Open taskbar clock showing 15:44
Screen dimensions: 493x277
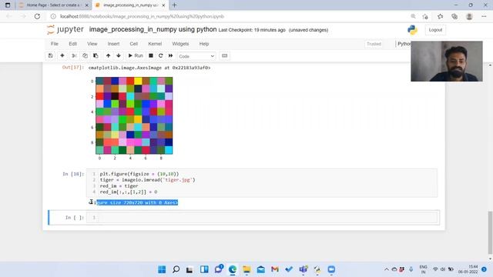click(x=468, y=269)
